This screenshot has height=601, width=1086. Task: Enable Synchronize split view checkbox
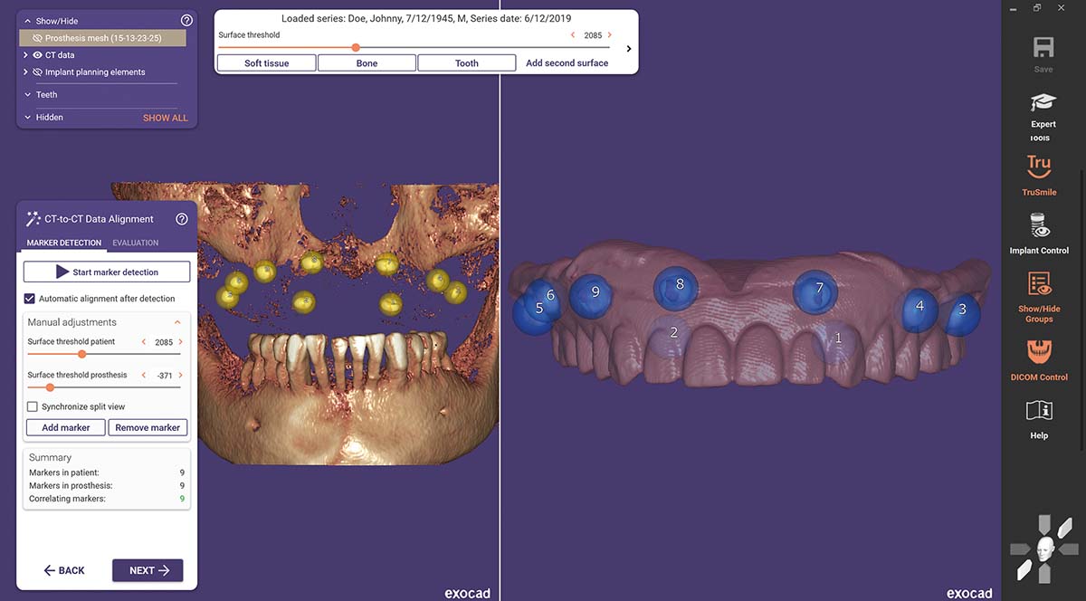(x=33, y=407)
